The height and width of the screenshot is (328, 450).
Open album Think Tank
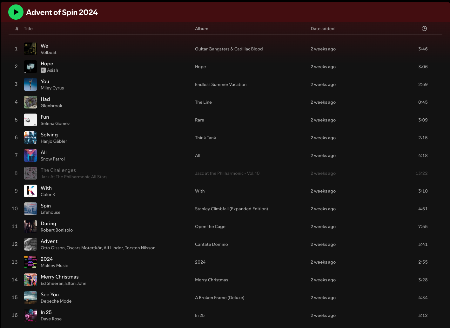click(205, 138)
